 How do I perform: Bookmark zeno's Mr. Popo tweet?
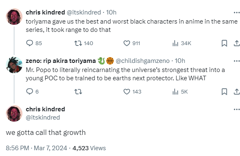[x=224, y=91]
